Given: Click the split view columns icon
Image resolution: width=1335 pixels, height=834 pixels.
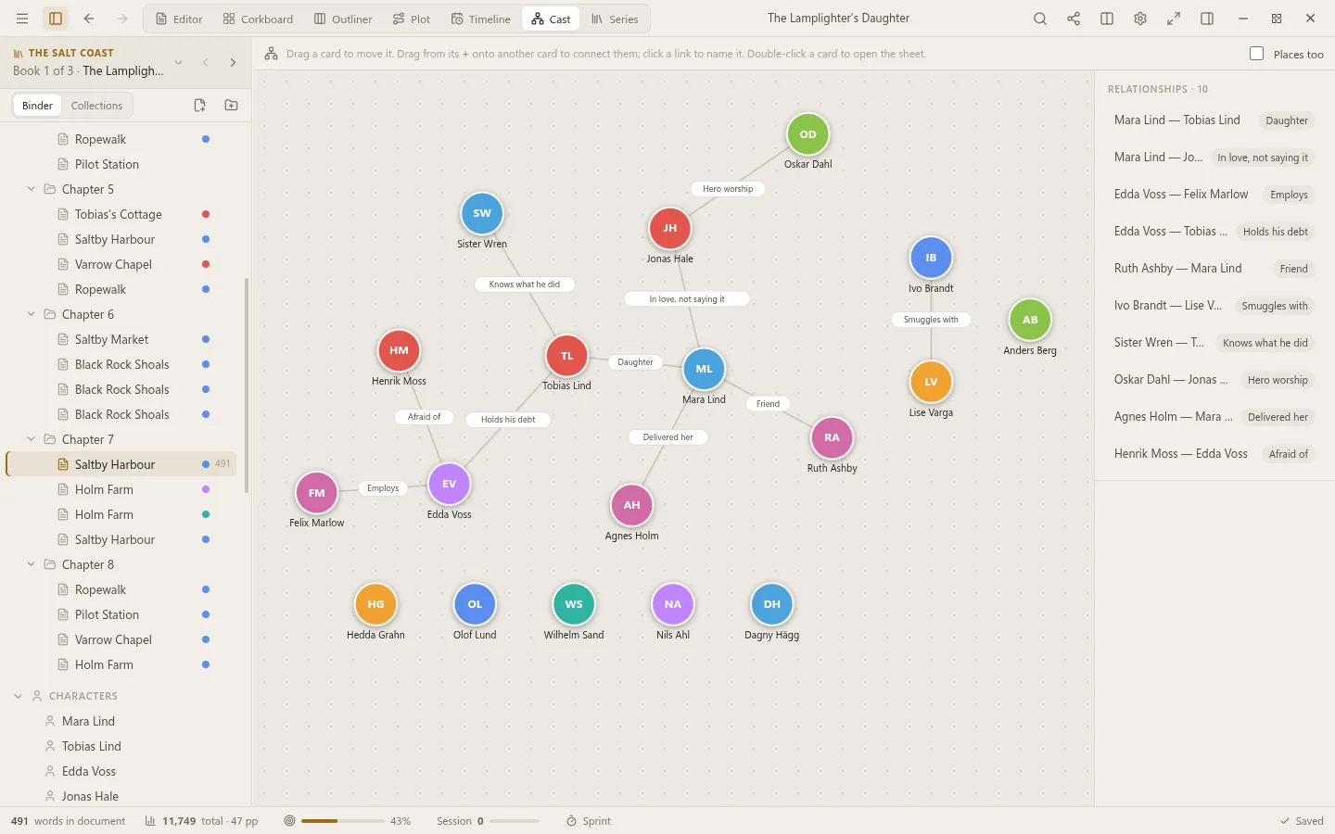Looking at the screenshot, I should pos(1107,19).
